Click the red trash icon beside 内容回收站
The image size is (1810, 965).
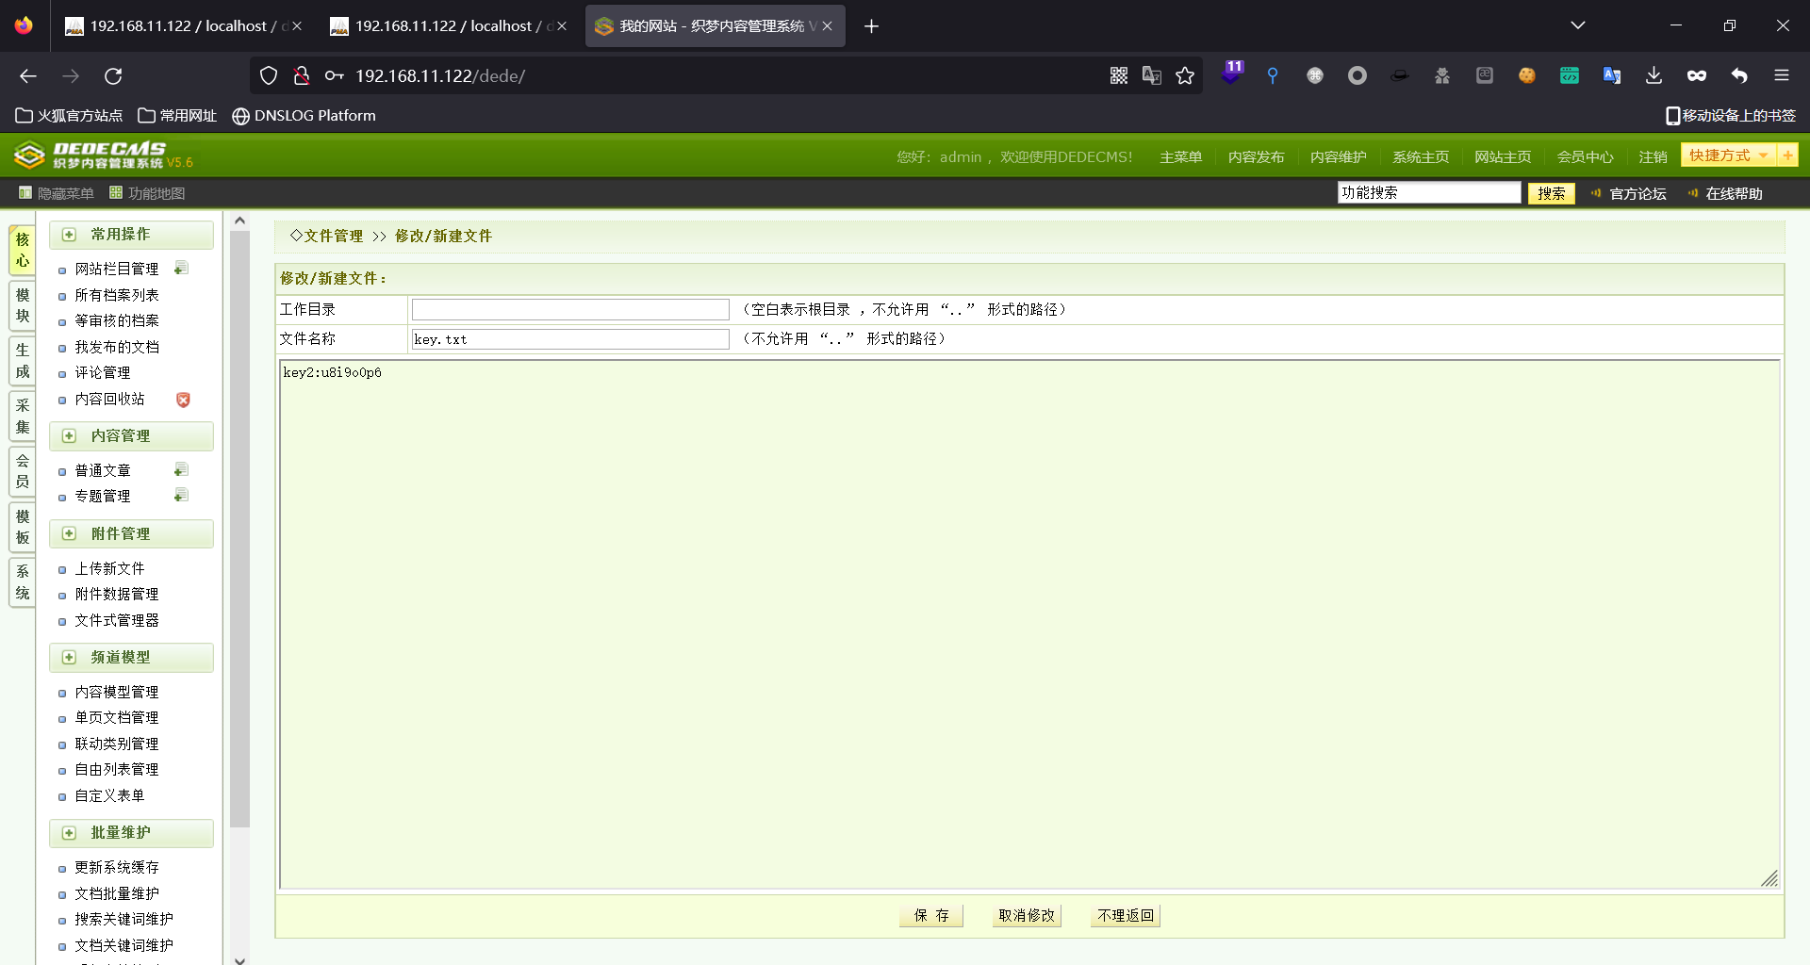[x=183, y=400]
